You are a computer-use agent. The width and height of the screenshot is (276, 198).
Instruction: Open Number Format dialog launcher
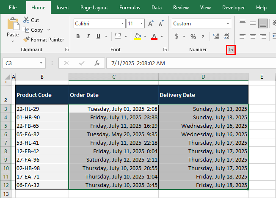tap(231, 50)
